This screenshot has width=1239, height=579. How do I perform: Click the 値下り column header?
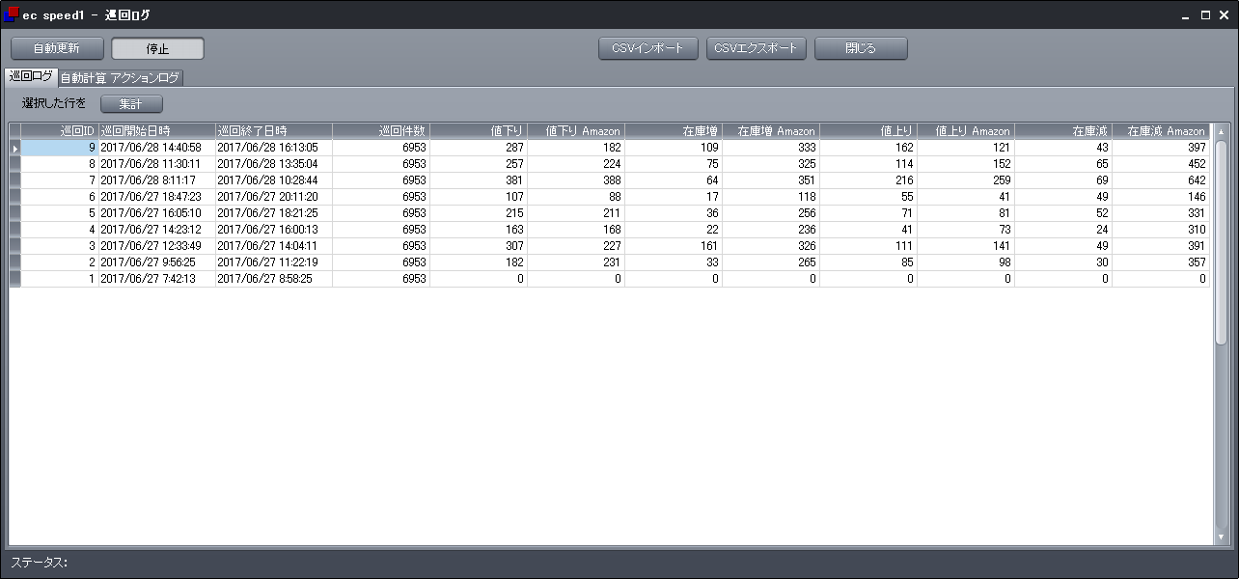[x=478, y=130]
